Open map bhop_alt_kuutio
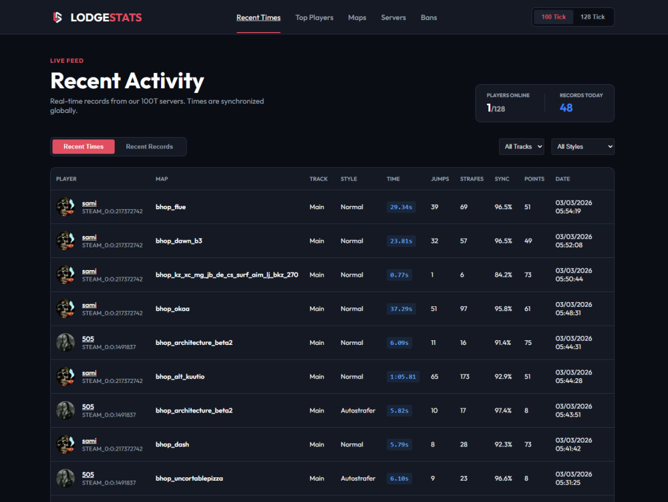Screen dimensions: 668x502 pyautogui.click(x=180, y=377)
